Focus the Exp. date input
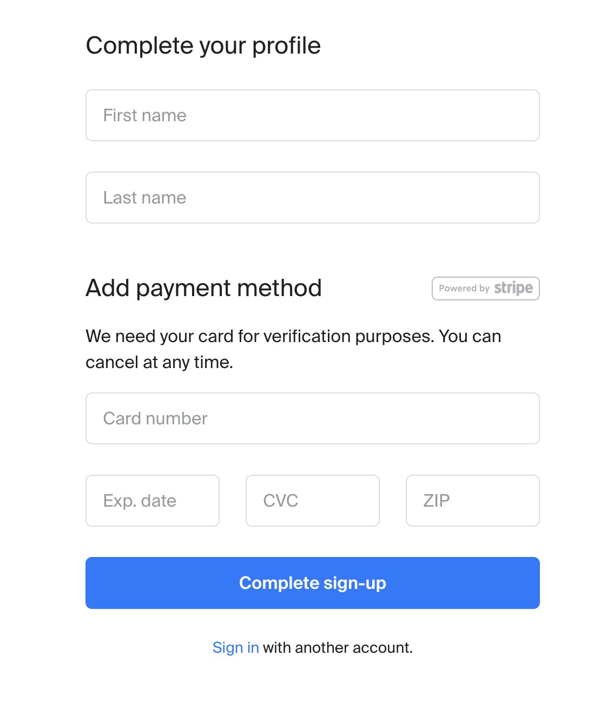 [x=152, y=501]
